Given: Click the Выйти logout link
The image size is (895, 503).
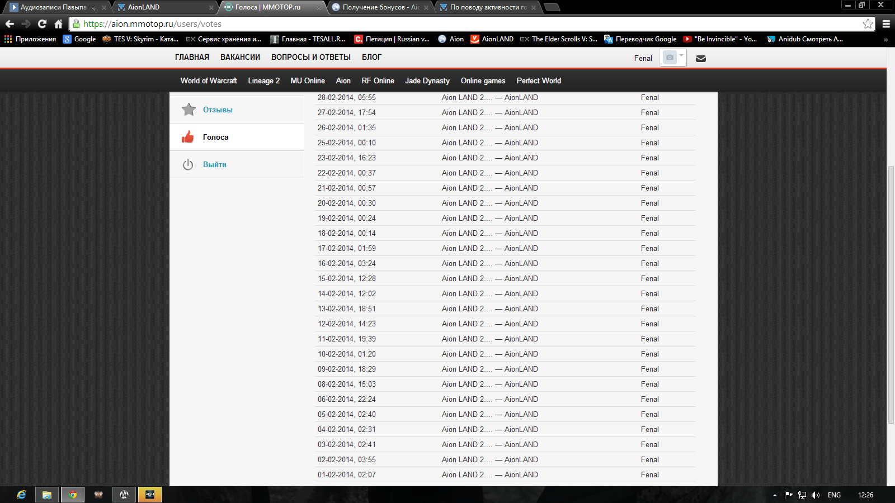Looking at the screenshot, I should click(x=215, y=164).
